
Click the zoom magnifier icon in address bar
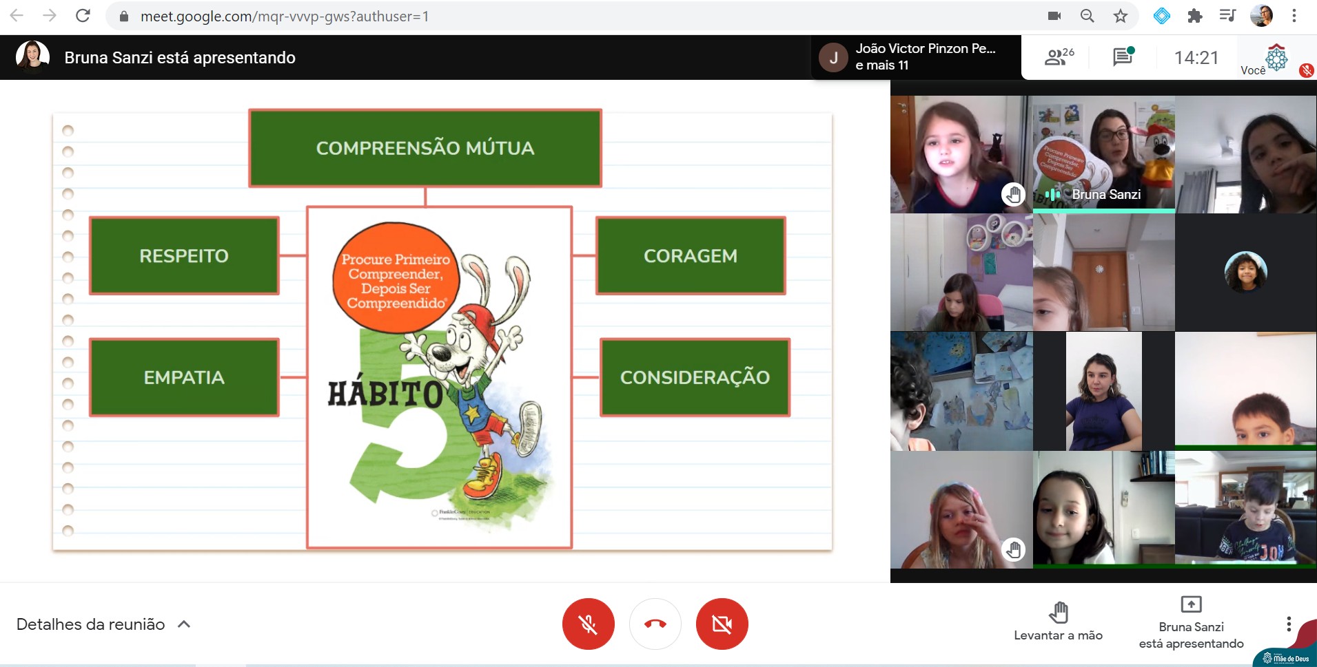point(1087,16)
